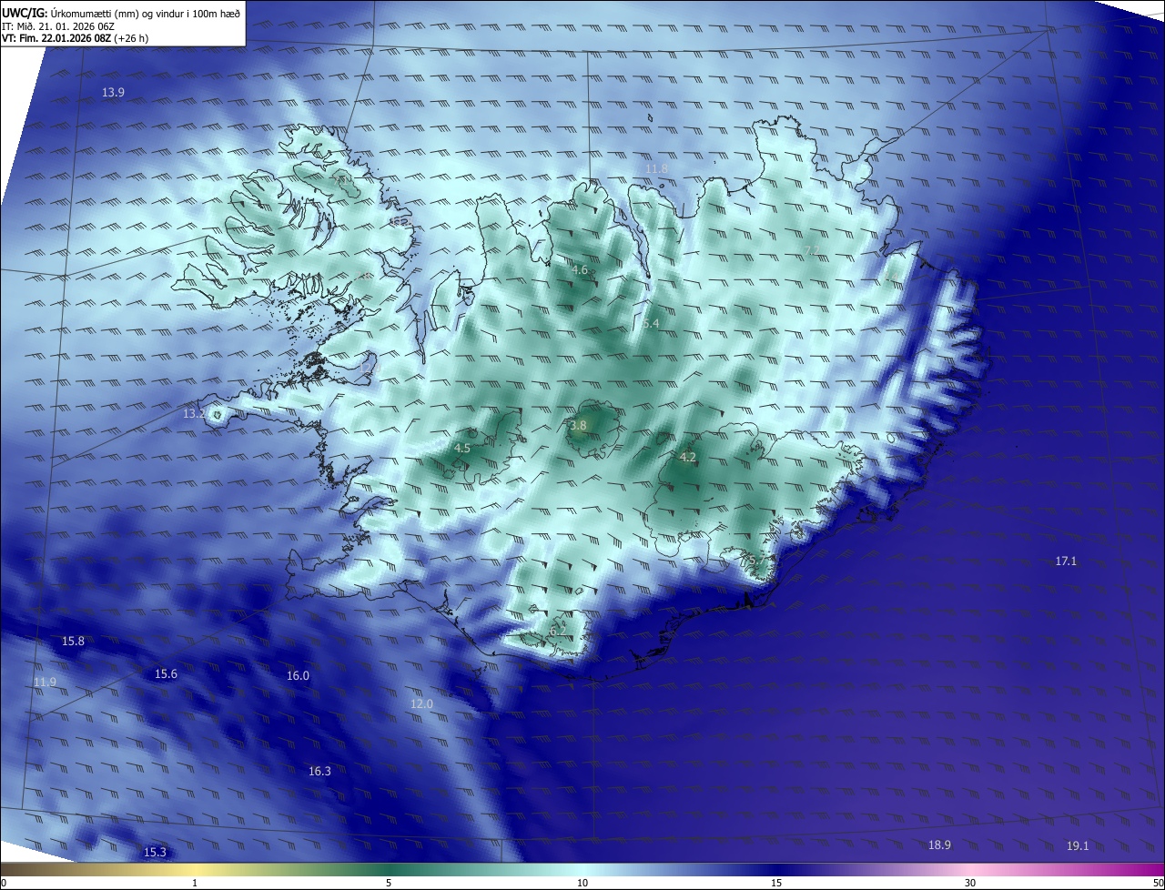Screen dimensions: 1165x890
Task: Click the 5.4 value label
Action: [x=651, y=323]
